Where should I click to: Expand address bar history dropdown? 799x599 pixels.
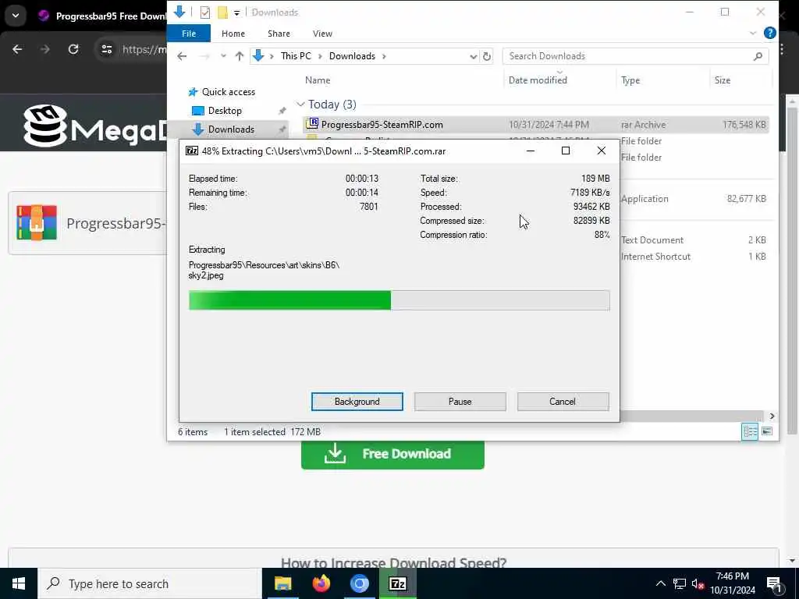(474, 56)
